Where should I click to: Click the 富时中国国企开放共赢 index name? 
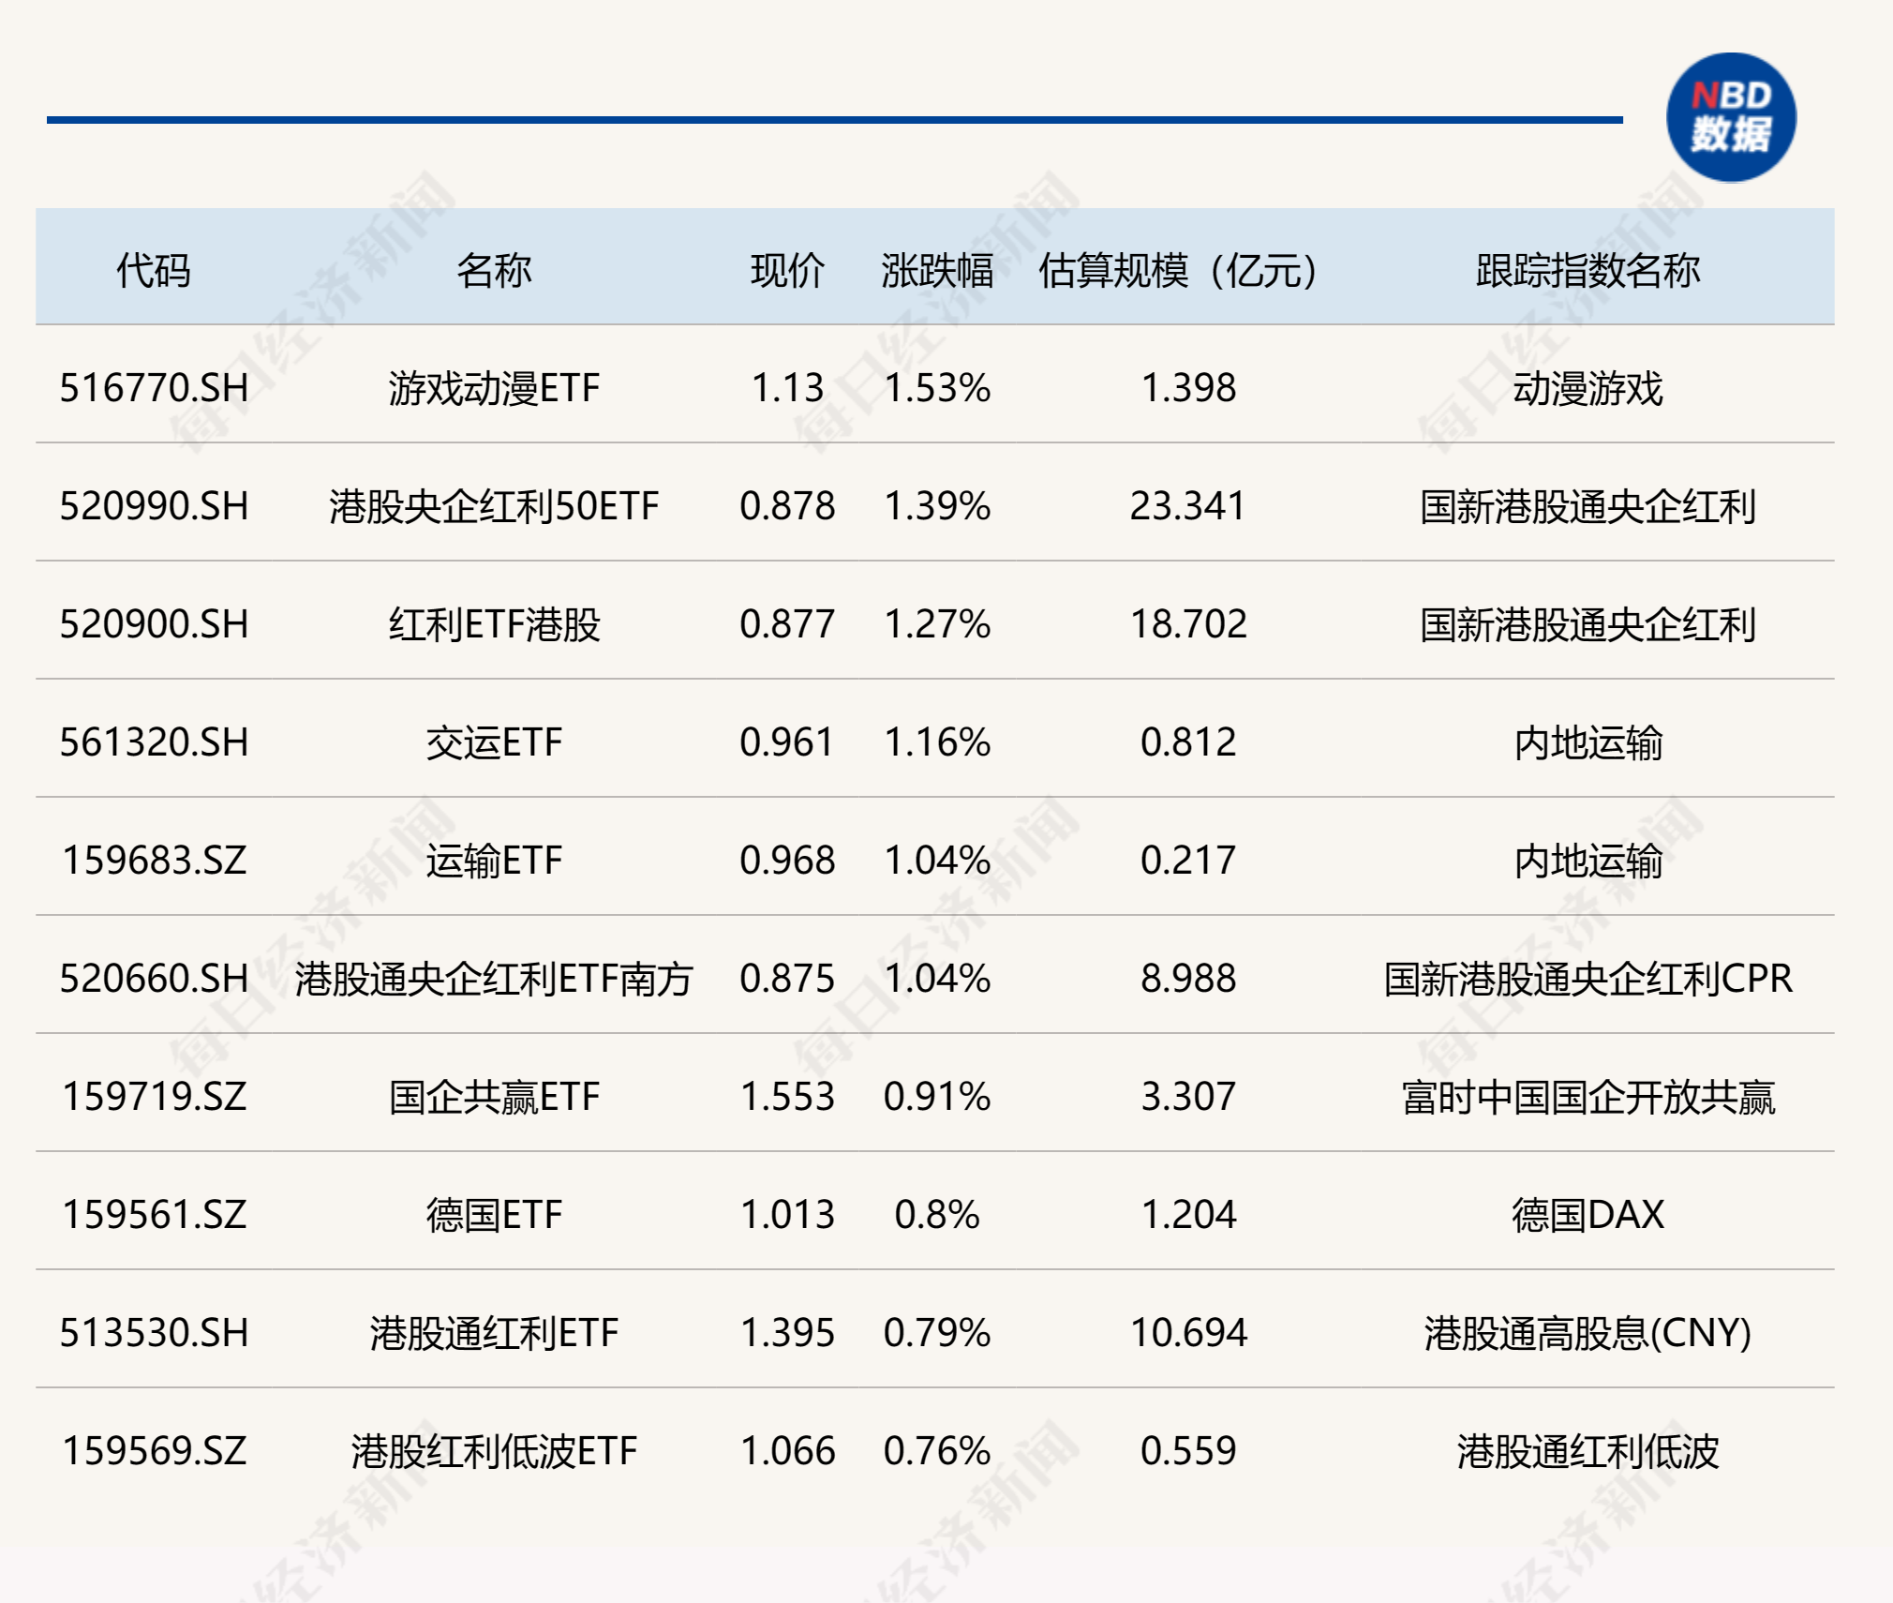pos(1587,1097)
